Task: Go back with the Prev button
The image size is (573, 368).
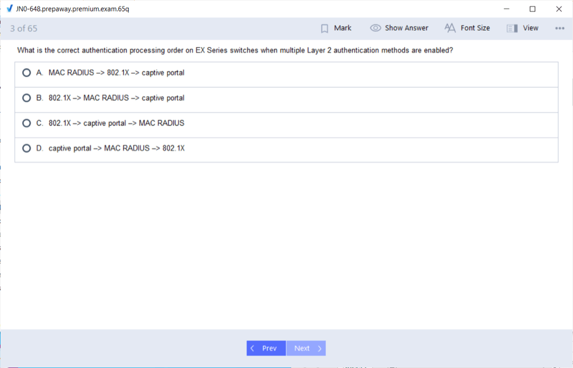Action: pos(266,348)
